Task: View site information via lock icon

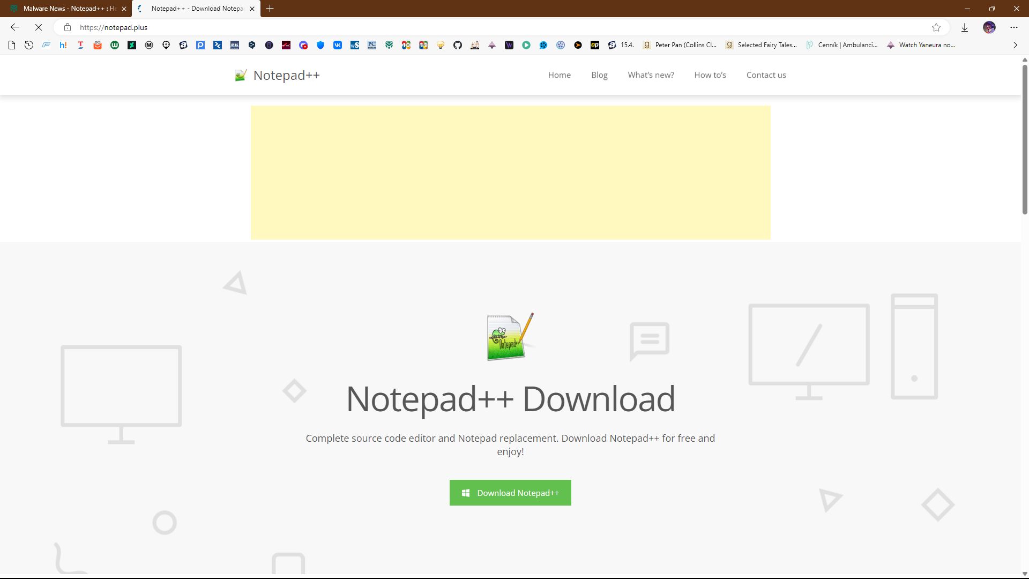Action: tap(68, 27)
